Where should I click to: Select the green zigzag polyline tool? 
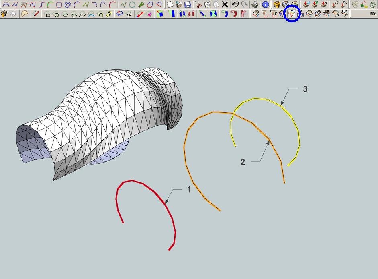85,4
